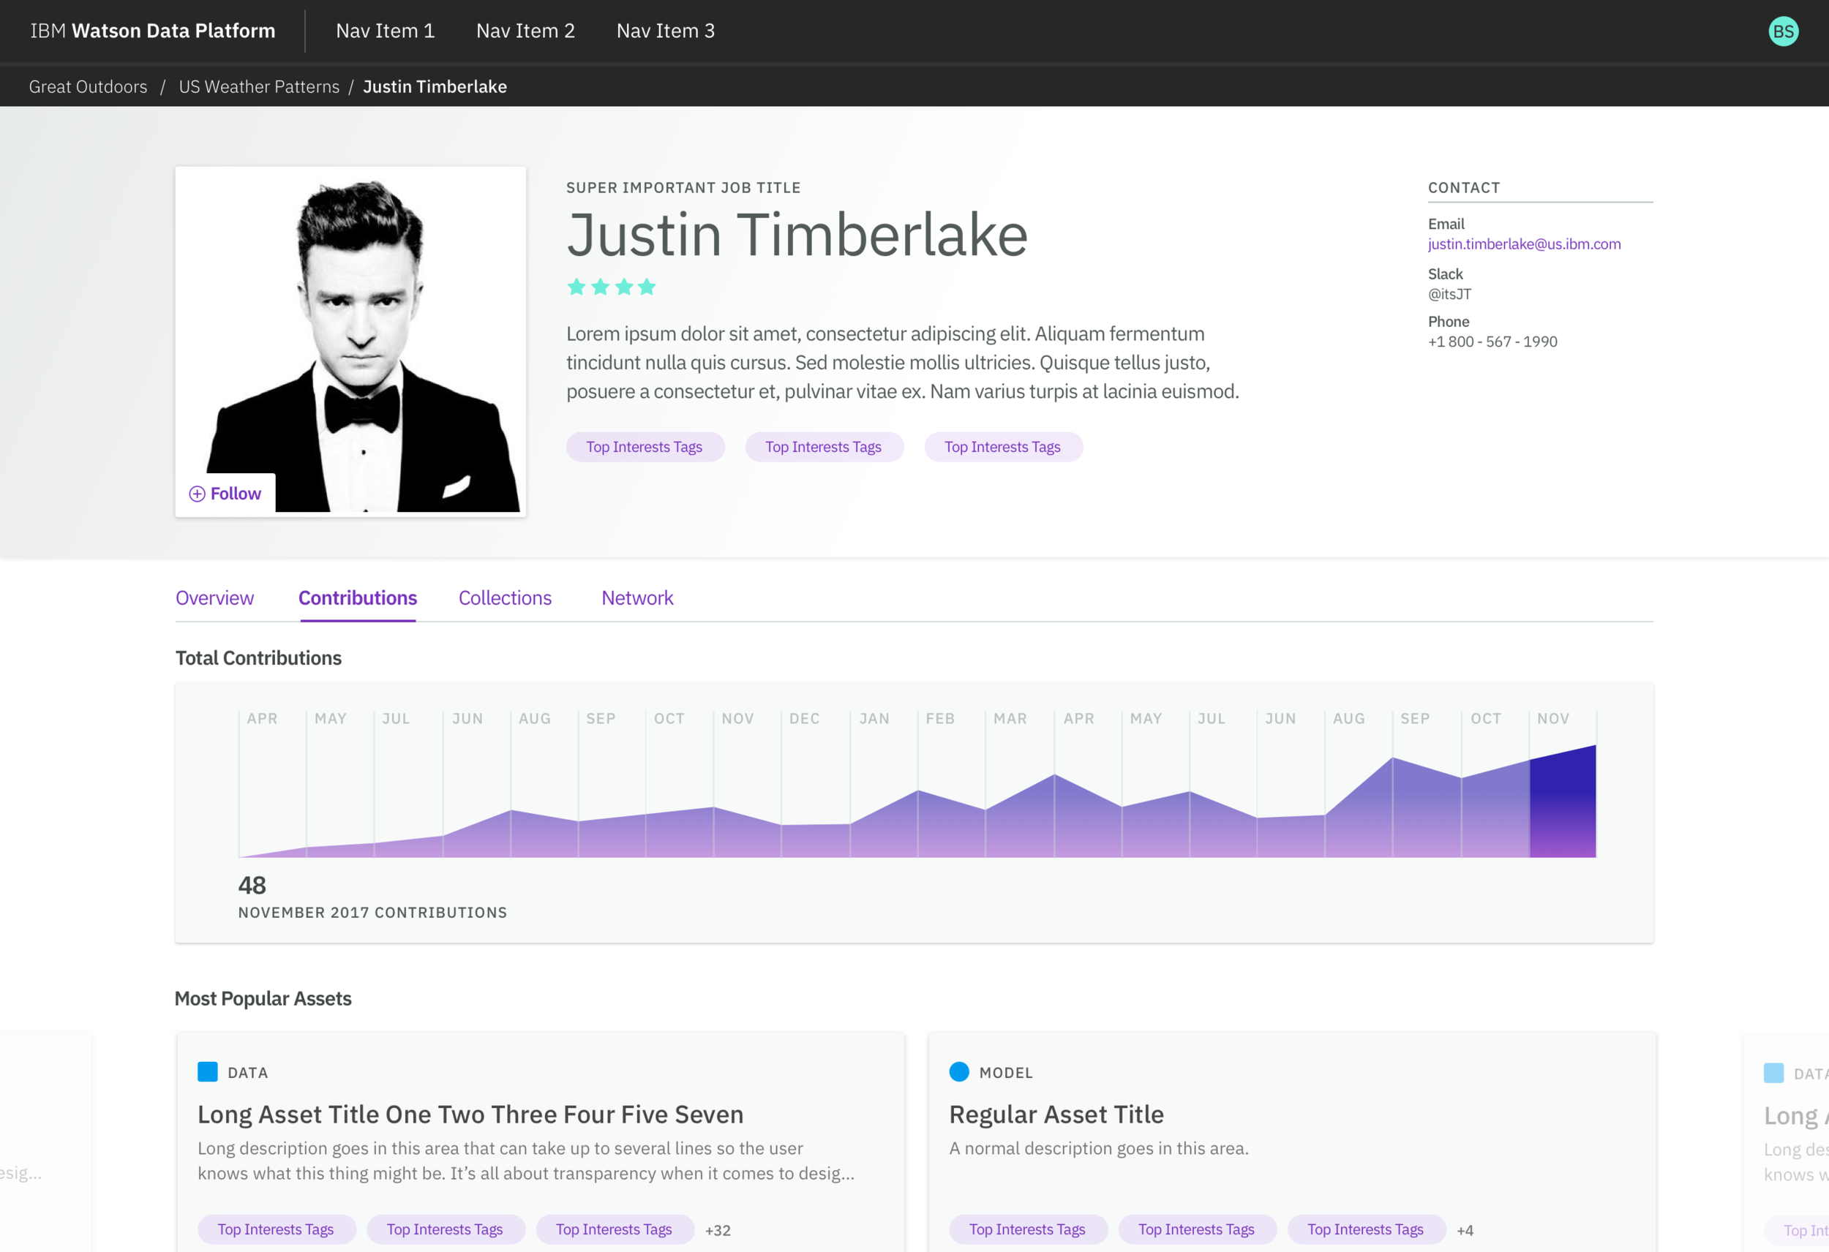Click first tag pill on the Regular Asset card
Viewport: 1829px width, 1252px height.
pos(1028,1229)
